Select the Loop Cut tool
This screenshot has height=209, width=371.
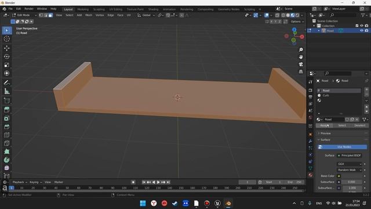click(x=6, y=135)
